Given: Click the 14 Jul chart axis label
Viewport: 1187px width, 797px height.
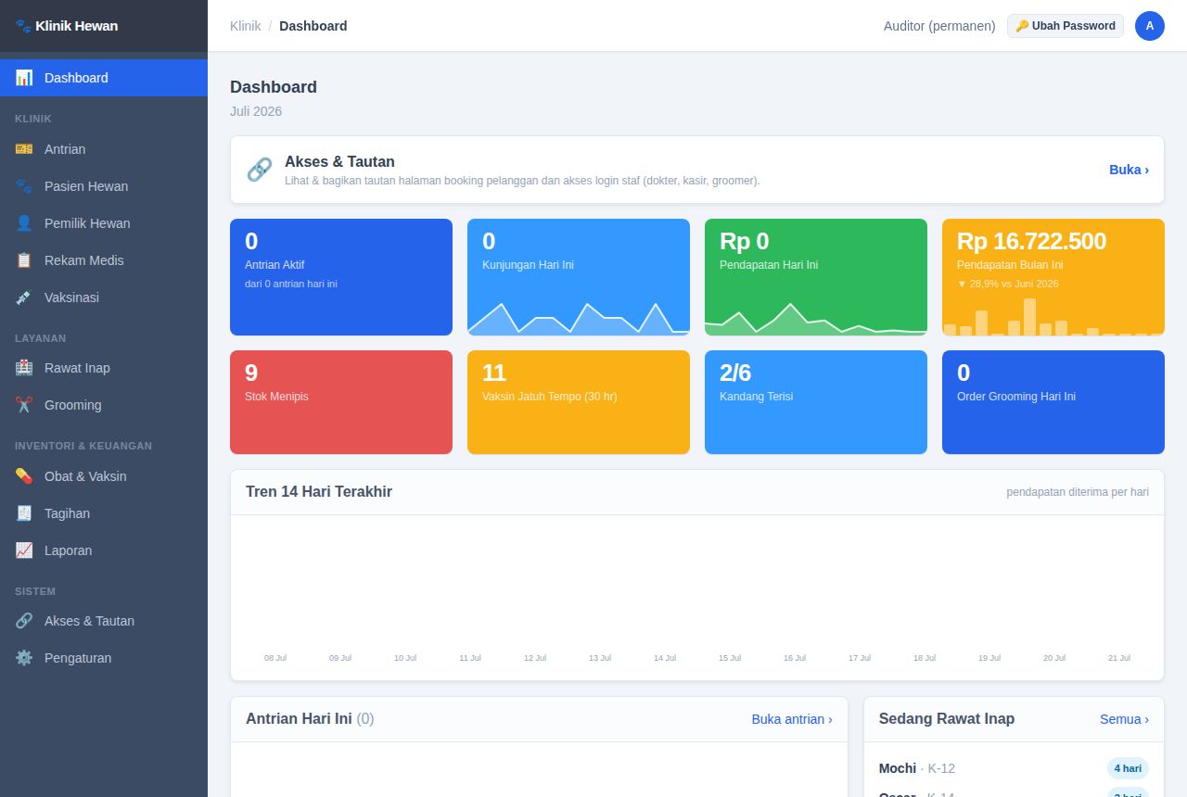Looking at the screenshot, I should click(665, 658).
